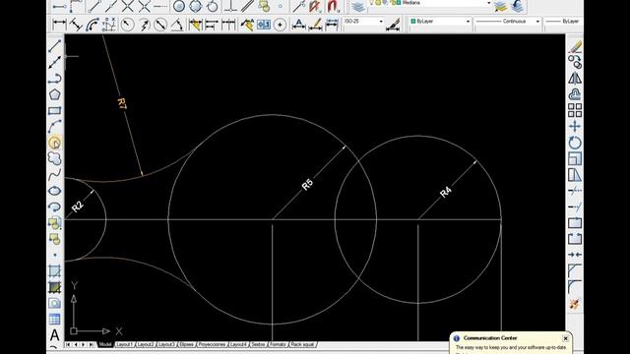
Task: Open the Dimension Style manager icon
Action: click(x=394, y=25)
